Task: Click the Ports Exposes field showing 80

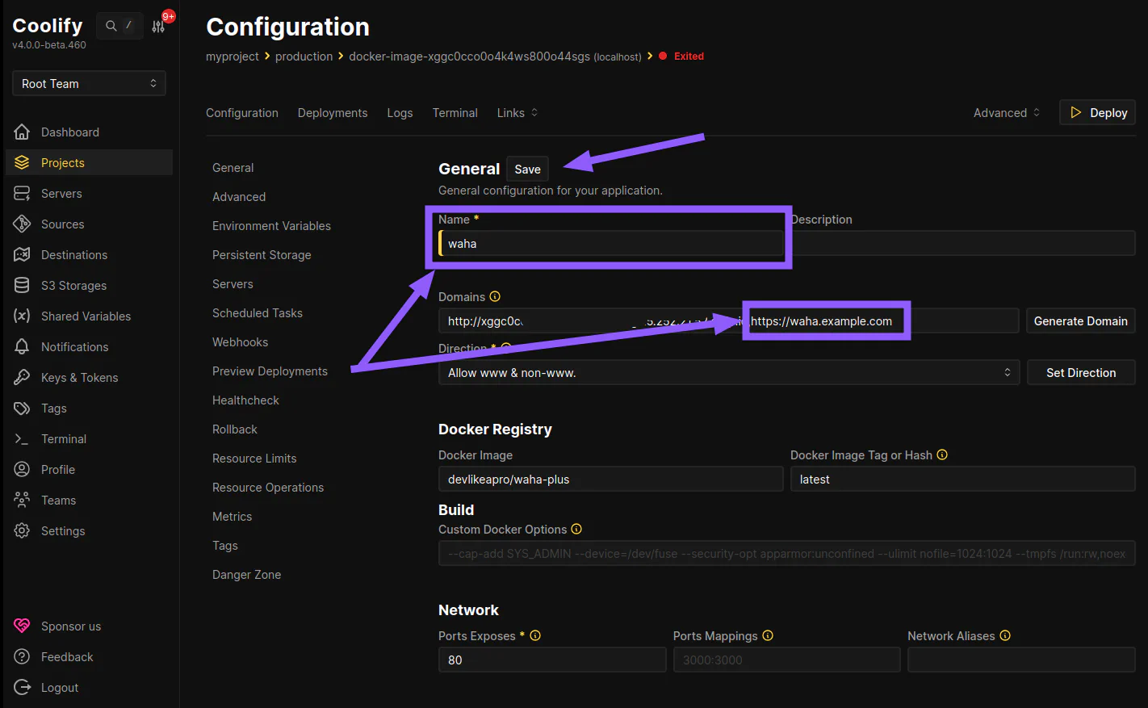Action: pos(552,660)
